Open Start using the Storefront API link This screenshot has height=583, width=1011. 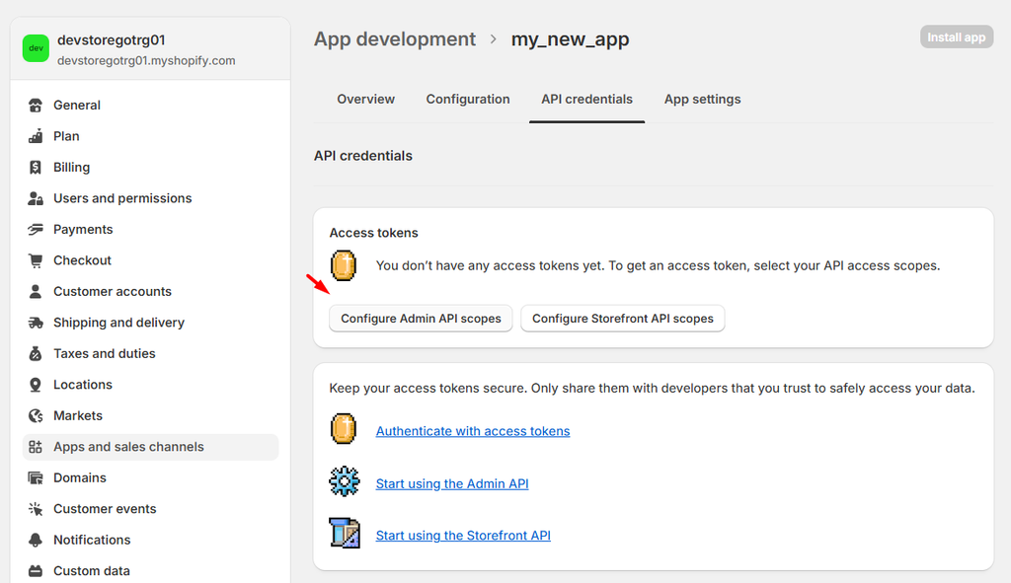(463, 536)
